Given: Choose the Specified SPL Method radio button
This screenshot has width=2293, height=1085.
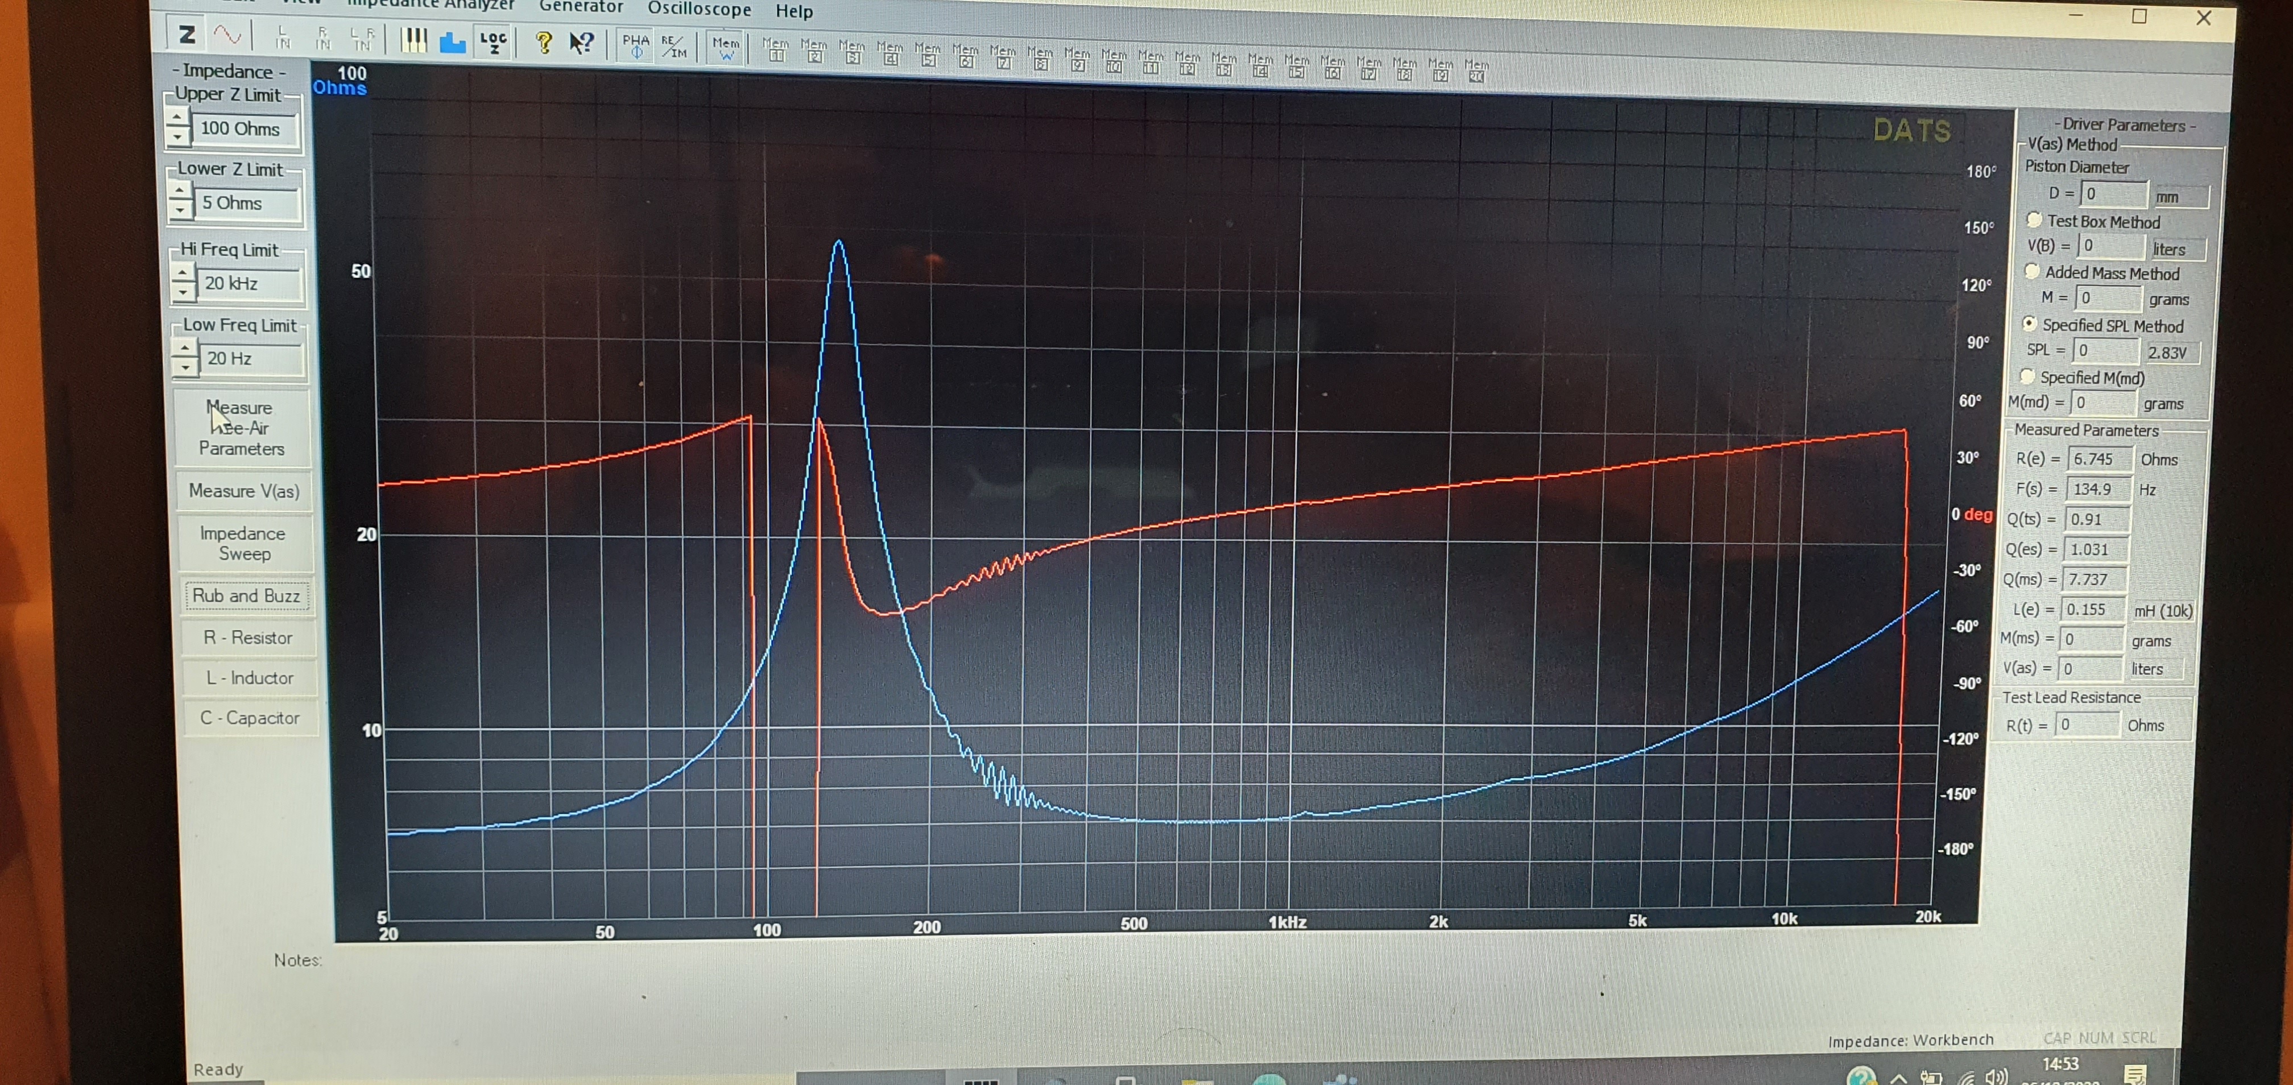Looking at the screenshot, I should coord(2030,323).
